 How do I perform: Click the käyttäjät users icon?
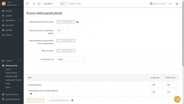tap(3, 30)
